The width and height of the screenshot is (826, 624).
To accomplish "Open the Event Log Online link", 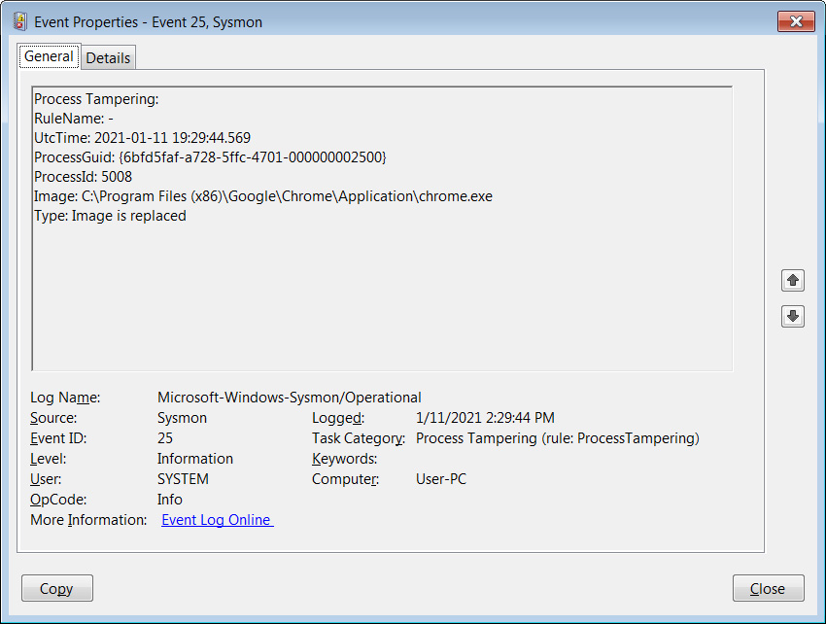I will (x=217, y=520).
